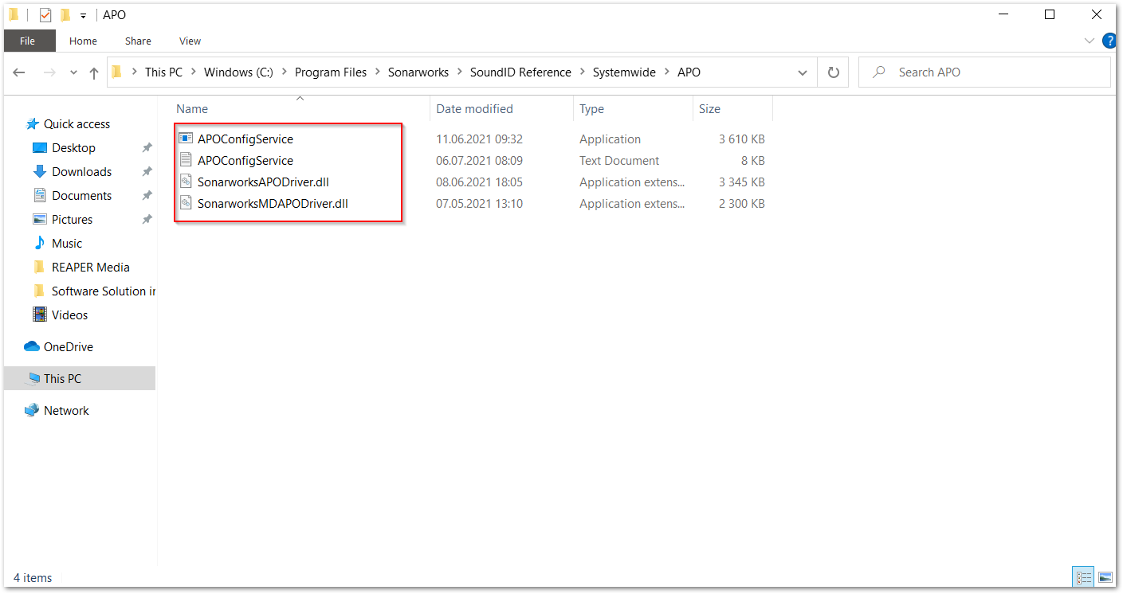
Task: Click the New folder quick access icon
Action: pyautogui.click(x=65, y=14)
